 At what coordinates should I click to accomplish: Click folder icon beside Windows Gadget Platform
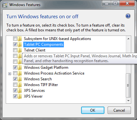click(20, 68)
